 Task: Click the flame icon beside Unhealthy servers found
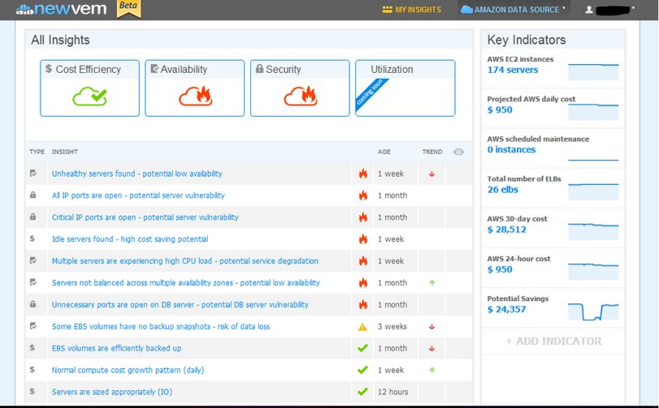pos(363,174)
